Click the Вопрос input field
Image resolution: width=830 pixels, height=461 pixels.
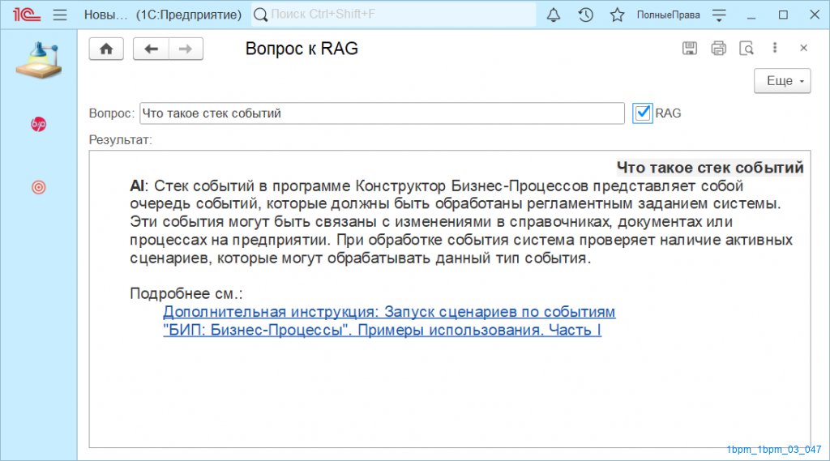(381, 113)
